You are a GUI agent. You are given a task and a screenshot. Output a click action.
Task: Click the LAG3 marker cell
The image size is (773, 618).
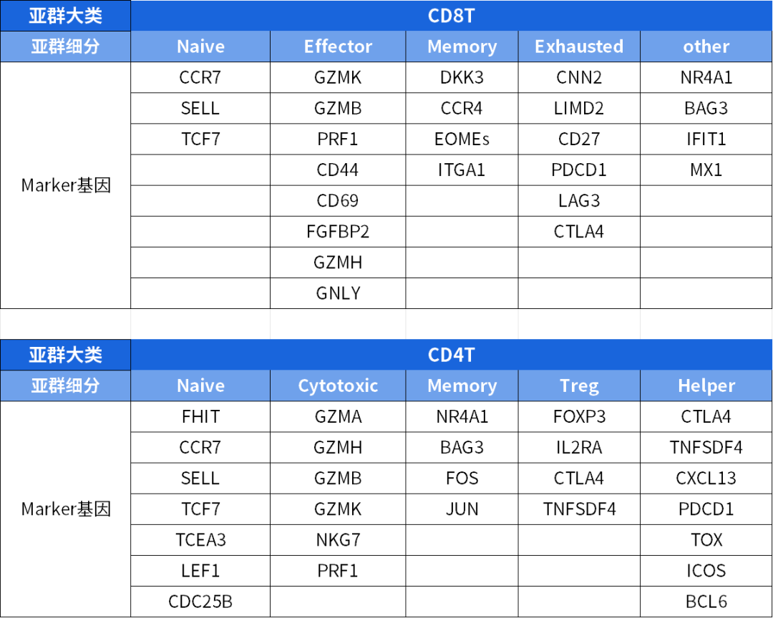pos(579,201)
